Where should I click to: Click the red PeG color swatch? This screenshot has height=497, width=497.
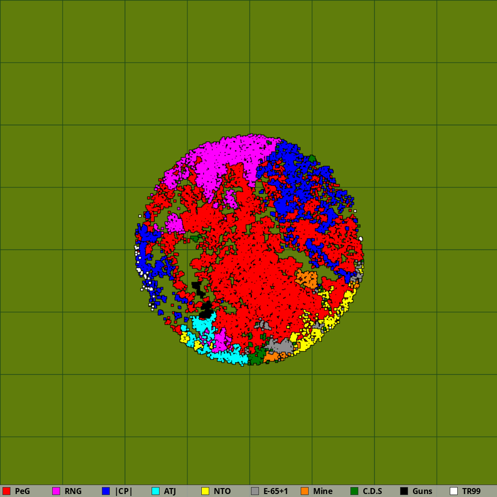click(x=6, y=491)
